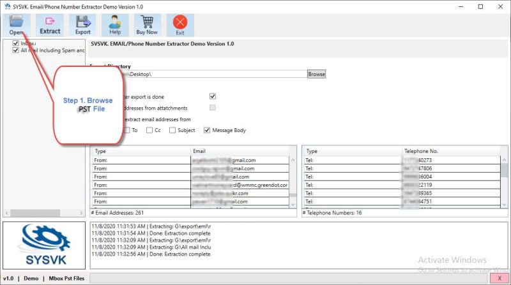Click the Mbox Pst Files status label
Screen dimensions: 511x285
click(66, 278)
